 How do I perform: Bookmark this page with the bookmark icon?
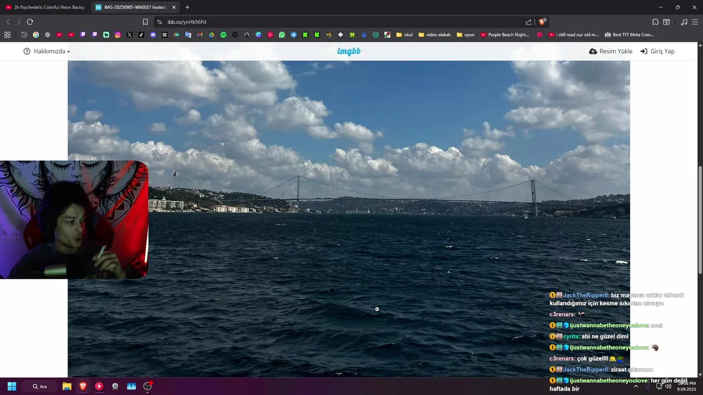145,22
